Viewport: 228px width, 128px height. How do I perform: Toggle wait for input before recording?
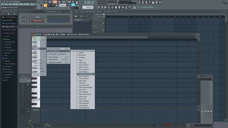[x=50, y=2]
